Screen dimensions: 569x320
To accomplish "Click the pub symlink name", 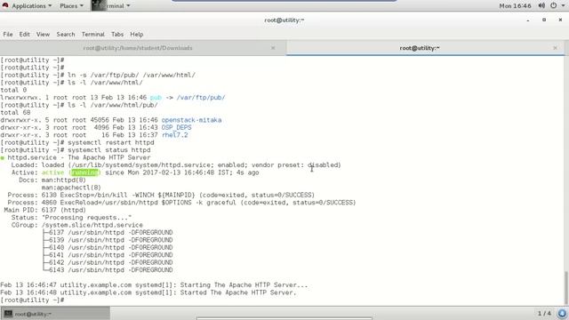I will point(156,98).
